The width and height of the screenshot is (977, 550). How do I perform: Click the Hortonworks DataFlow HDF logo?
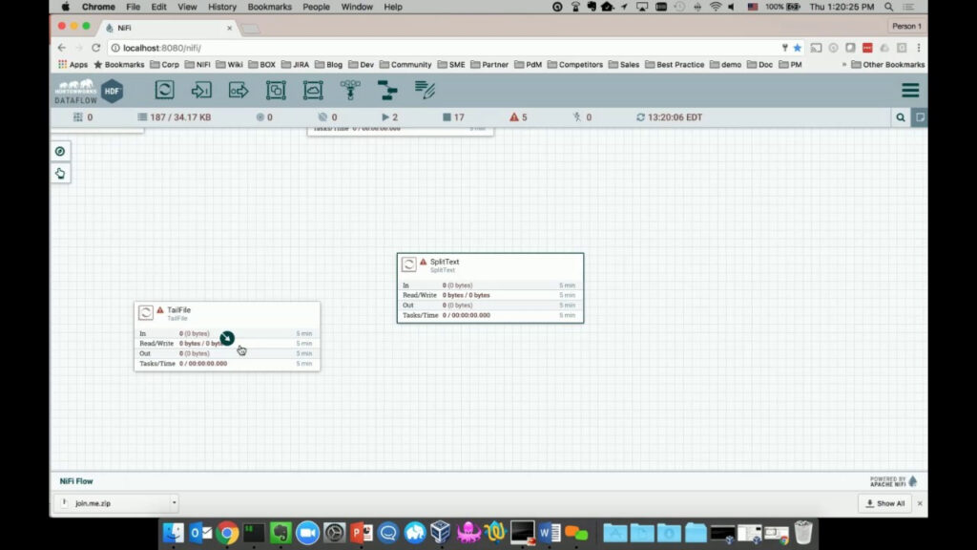point(89,91)
